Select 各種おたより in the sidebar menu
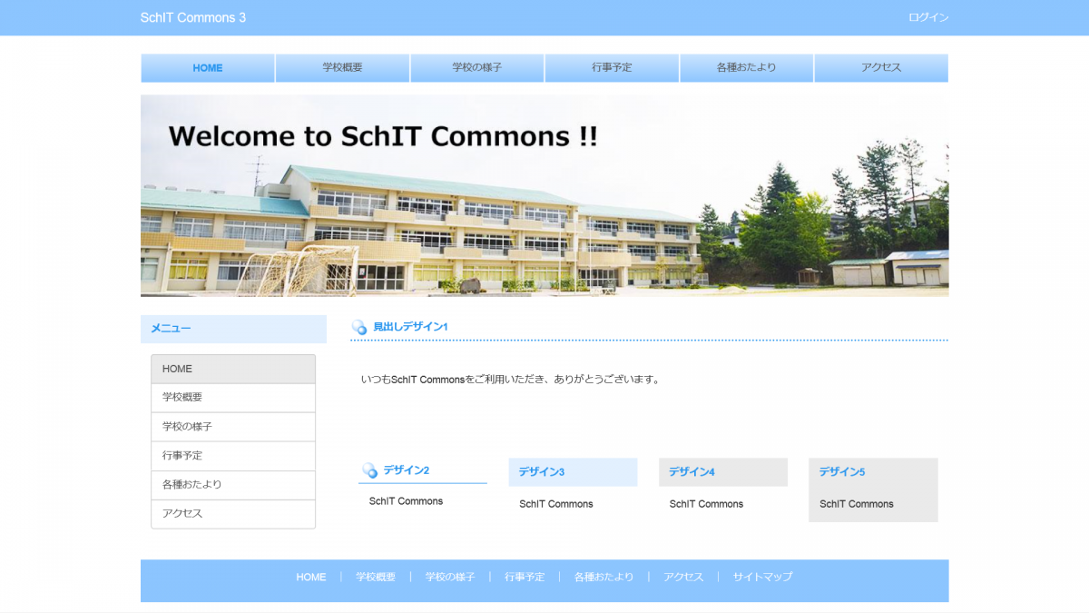 pyautogui.click(x=233, y=485)
